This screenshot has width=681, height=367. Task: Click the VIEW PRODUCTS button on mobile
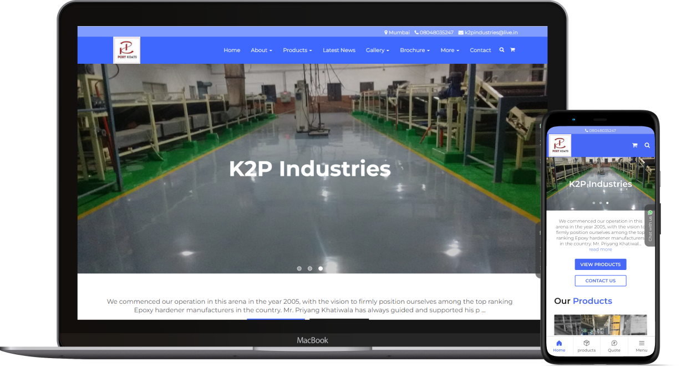(x=601, y=264)
